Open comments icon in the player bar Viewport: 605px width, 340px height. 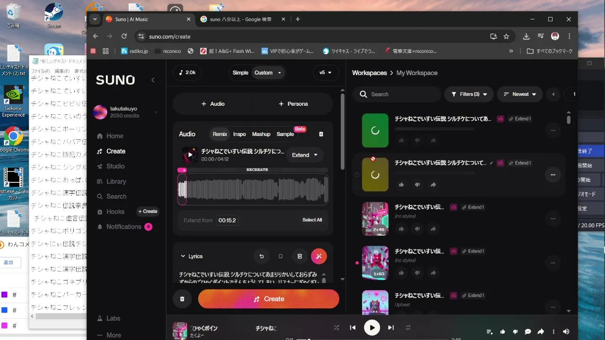coord(528,331)
